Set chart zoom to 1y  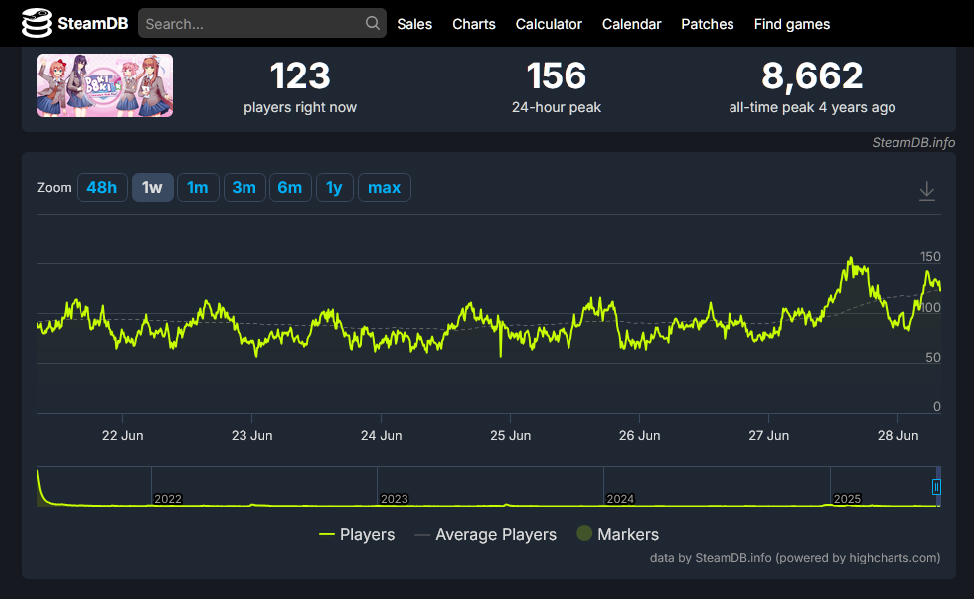point(334,188)
